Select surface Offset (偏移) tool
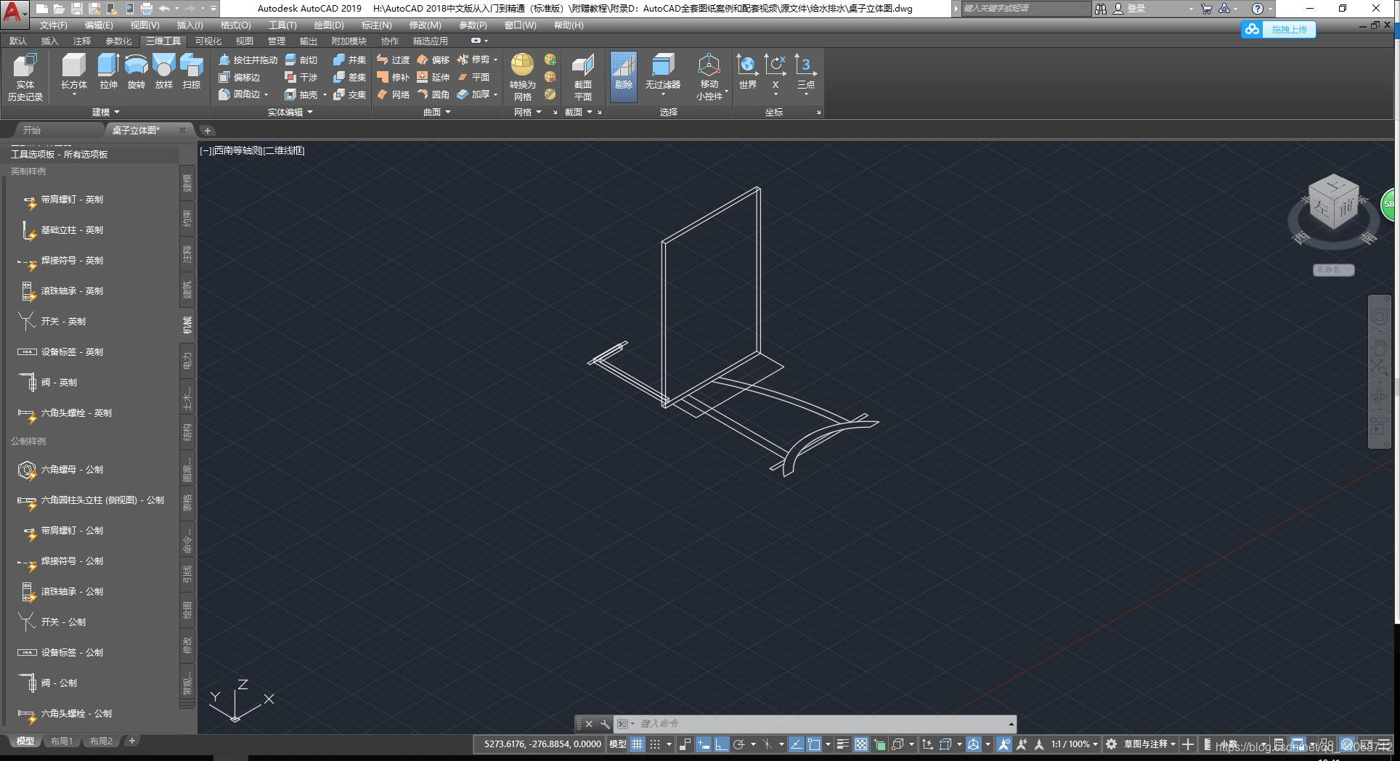Screen dimensions: 1400x761 click(x=434, y=60)
